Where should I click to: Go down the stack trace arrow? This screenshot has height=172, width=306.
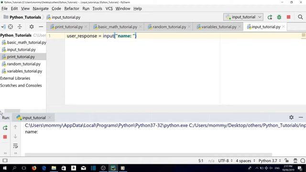click(x=15, y=136)
